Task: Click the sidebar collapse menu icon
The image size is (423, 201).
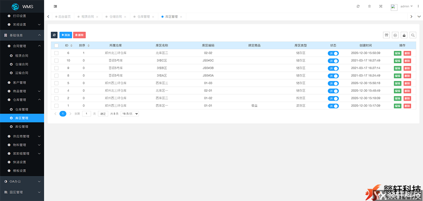Action: point(55,6)
